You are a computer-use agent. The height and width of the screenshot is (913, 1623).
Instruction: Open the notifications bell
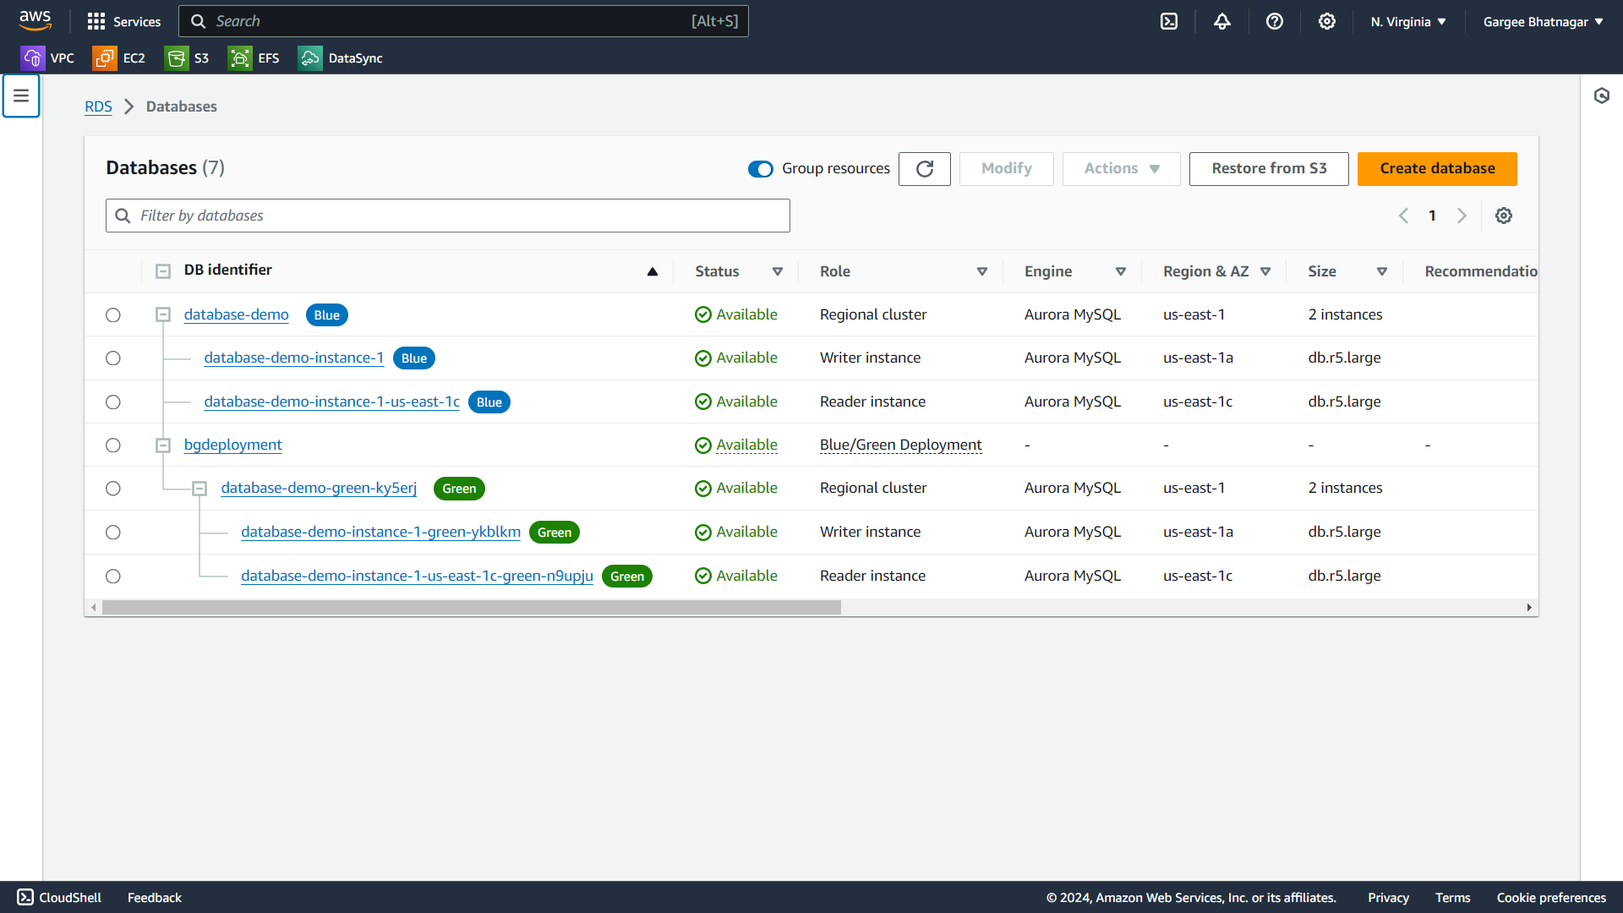[x=1222, y=21]
